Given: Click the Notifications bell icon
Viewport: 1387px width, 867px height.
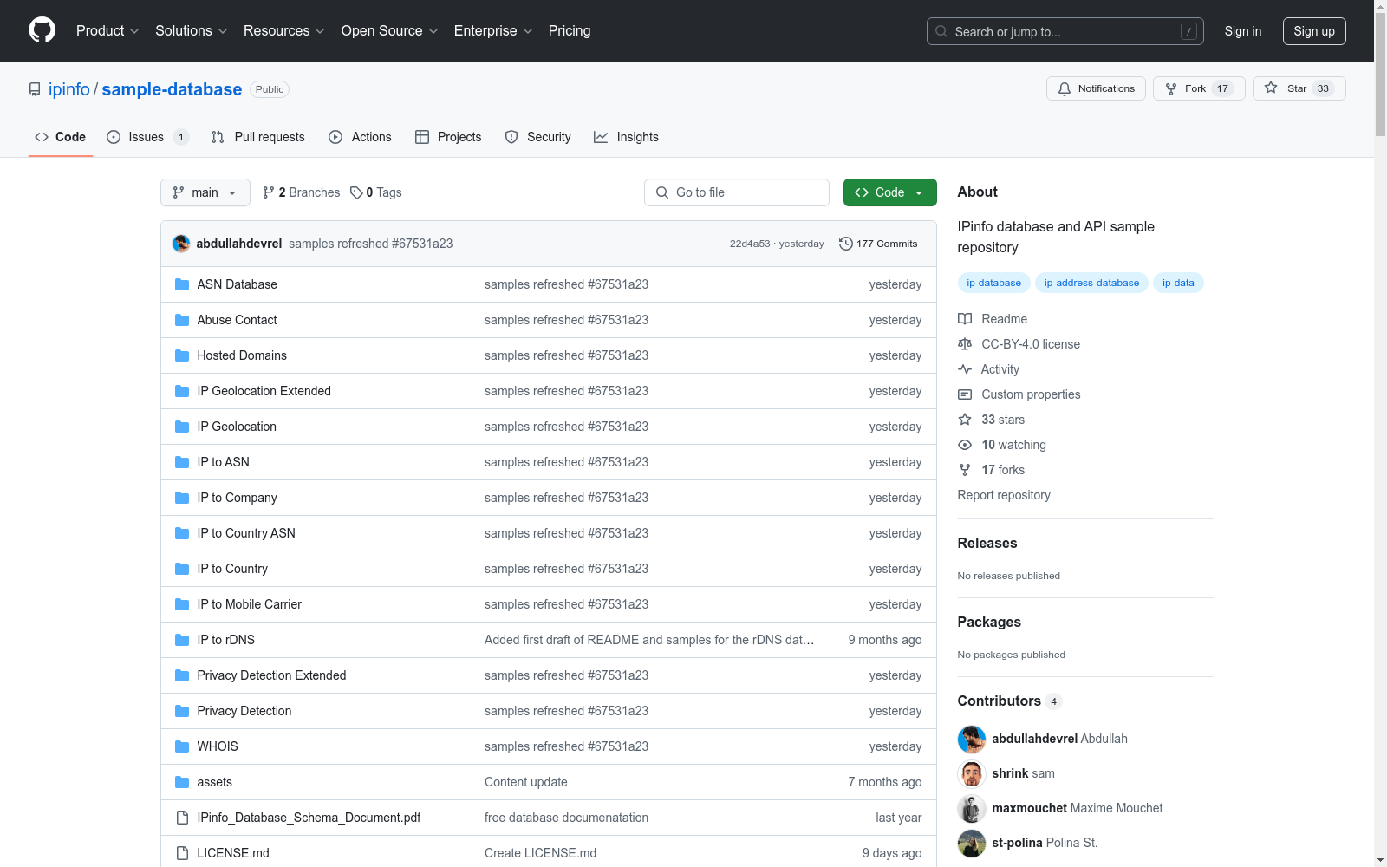Looking at the screenshot, I should (1065, 88).
